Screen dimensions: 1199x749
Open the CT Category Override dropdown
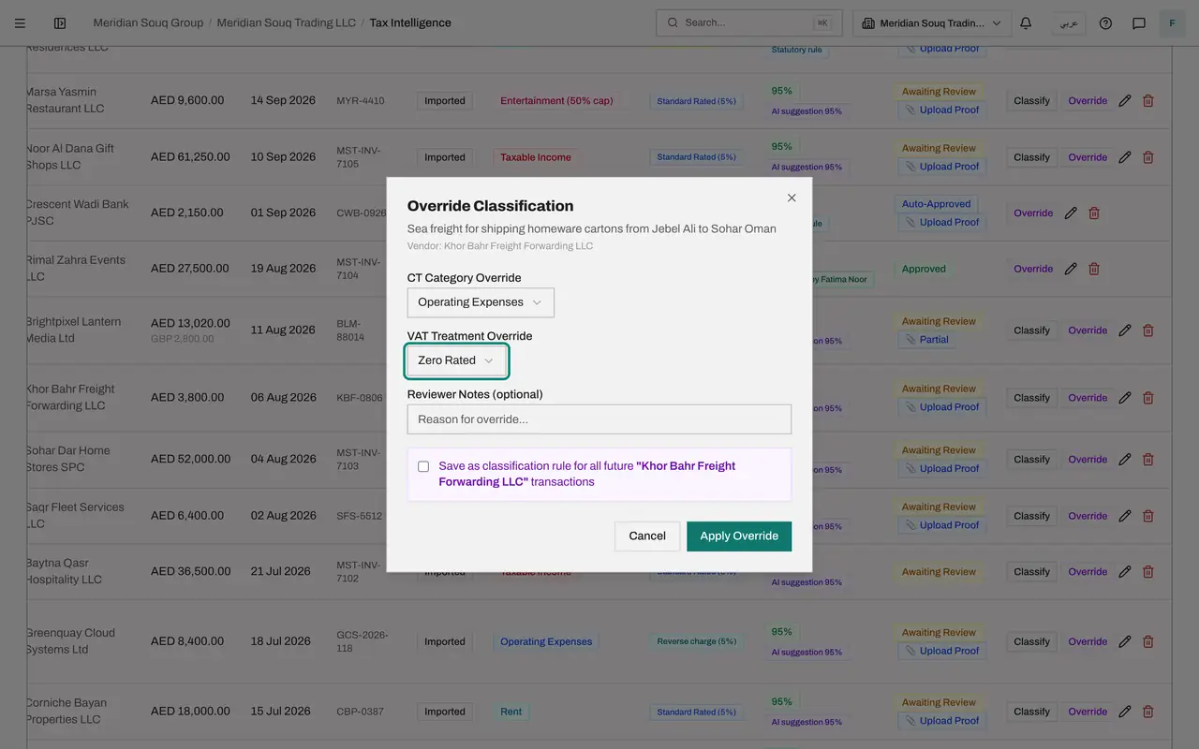coord(481,302)
